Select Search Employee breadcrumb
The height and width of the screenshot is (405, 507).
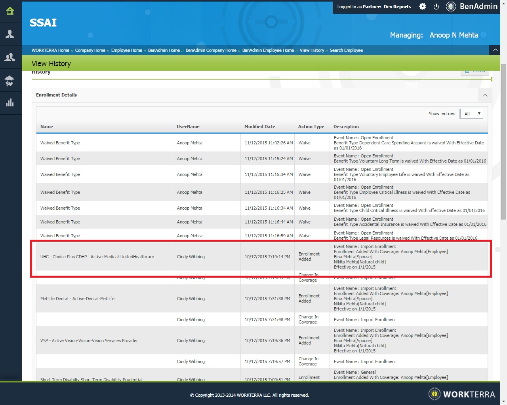click(346, 50)
